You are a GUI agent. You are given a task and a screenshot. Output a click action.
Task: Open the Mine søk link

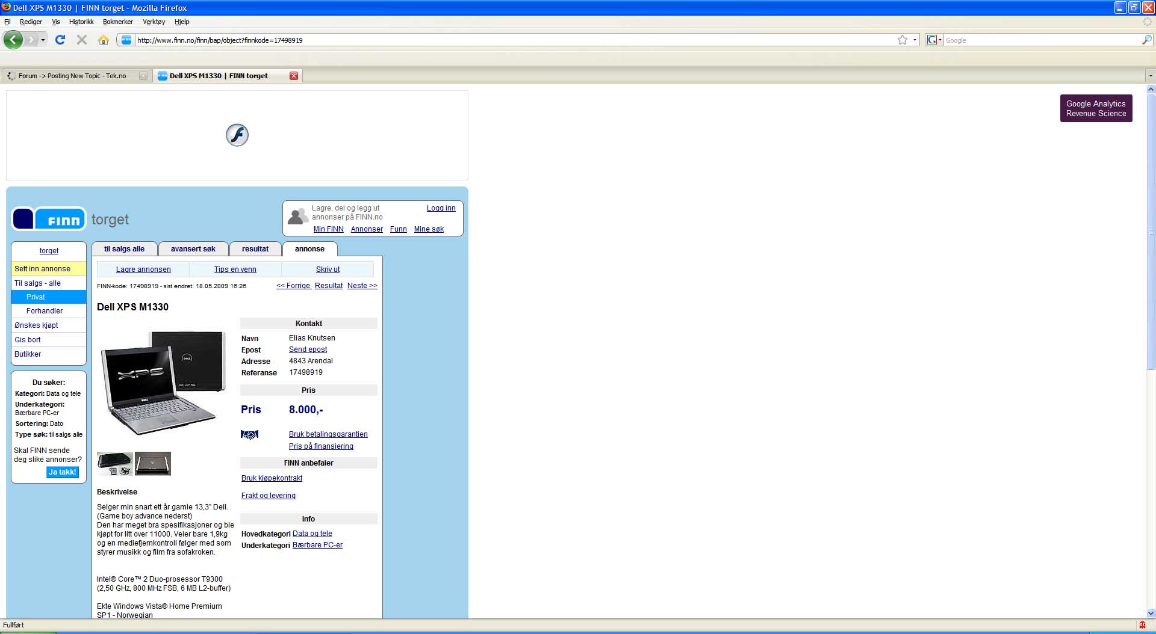429,229
